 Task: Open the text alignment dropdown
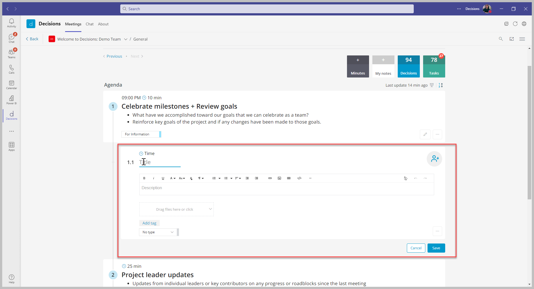[x=238, y=178]
